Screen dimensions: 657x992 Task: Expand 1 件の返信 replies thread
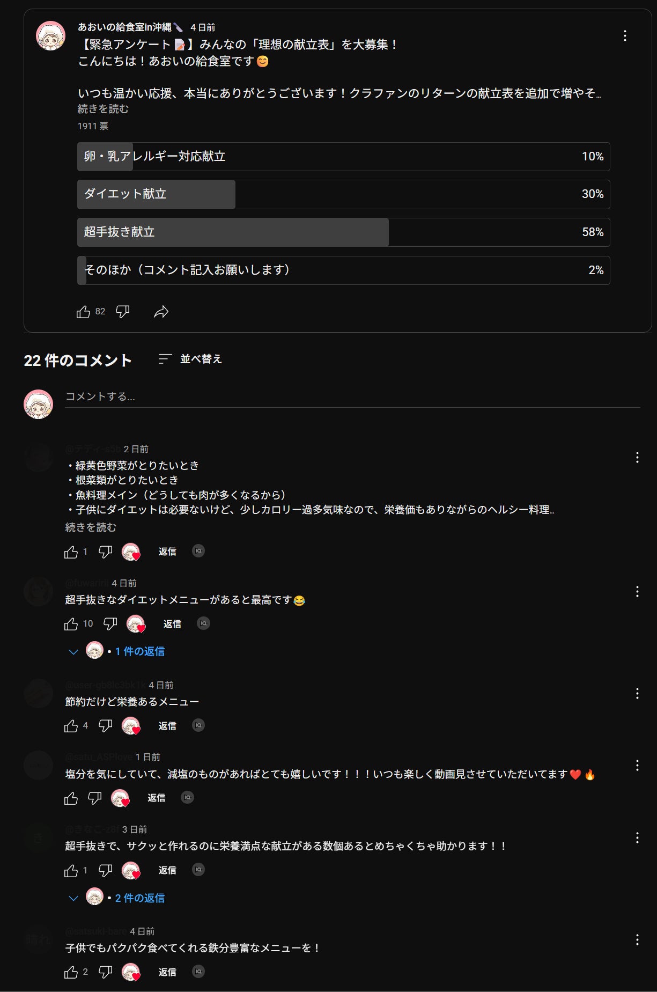click(x=139, y=651)
